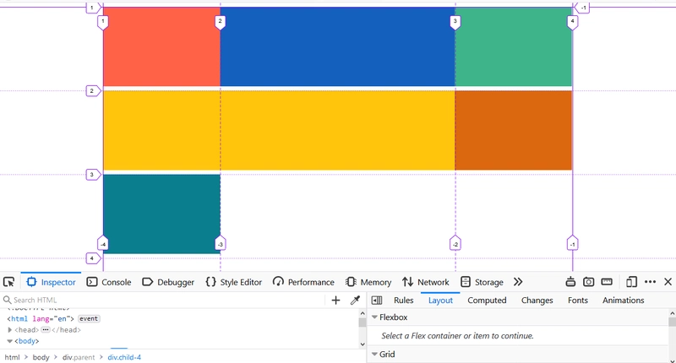Click the orange grid cell
The width and height of the screenshot is (676, 363).
click(514, 130)
